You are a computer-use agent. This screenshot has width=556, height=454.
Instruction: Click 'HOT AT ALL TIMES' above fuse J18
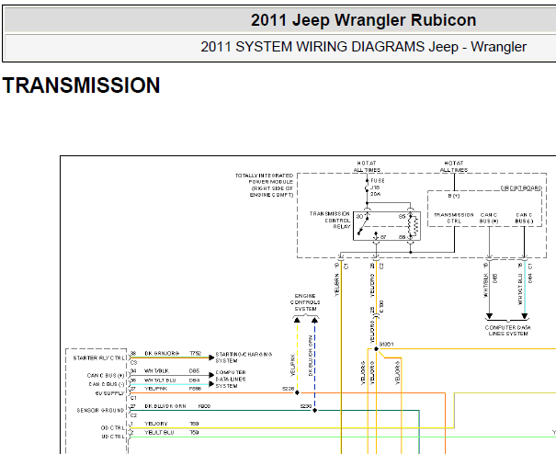(367, 166)
